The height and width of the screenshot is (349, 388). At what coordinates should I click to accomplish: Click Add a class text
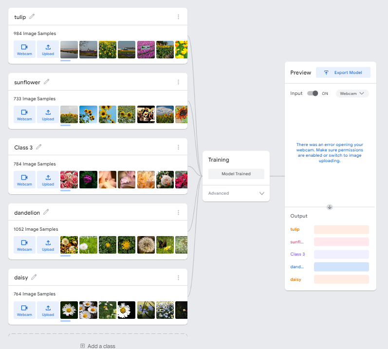pyautogui.click(x=101, y=346)
